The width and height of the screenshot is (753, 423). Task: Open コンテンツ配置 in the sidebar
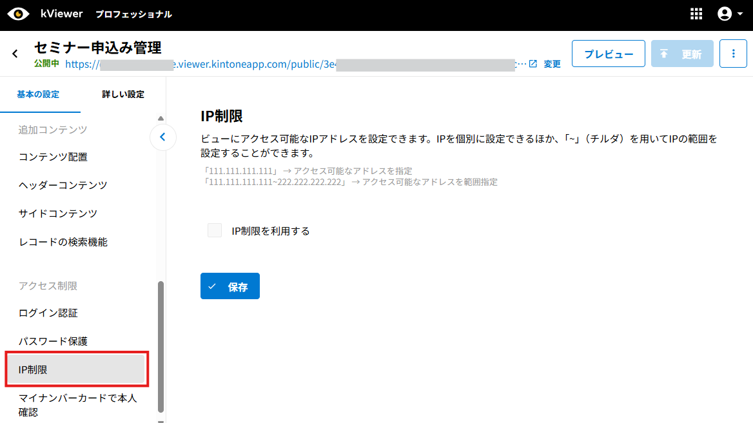(x=53, y=157)
